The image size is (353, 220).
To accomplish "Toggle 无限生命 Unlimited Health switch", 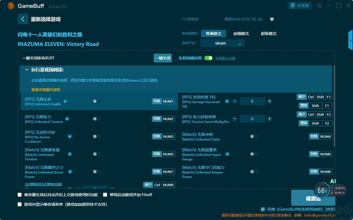I will 97,101.
